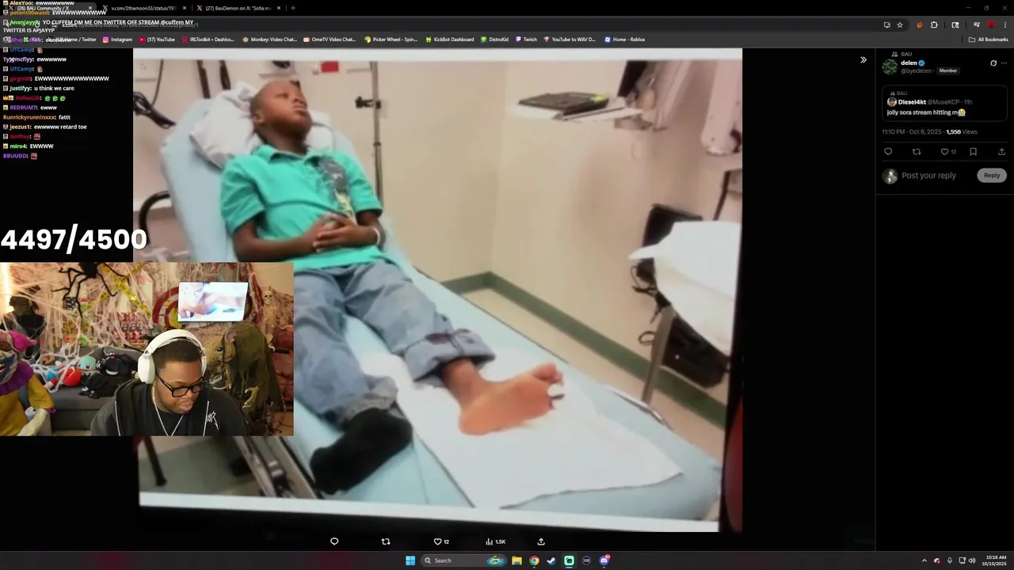This screenshot has width=1014, height=570.
Task: Switch to the x.com/2thamoon33 status tab
Action: [143, 8]
